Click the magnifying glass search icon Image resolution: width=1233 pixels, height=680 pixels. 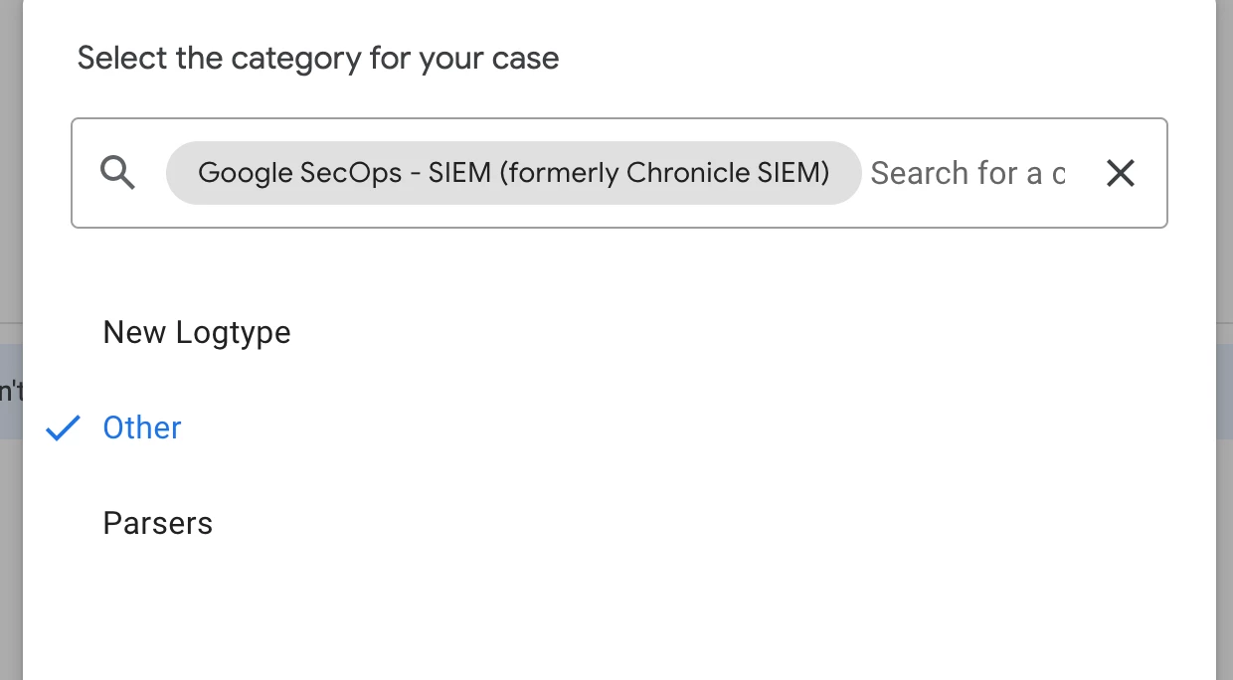pyautogui.click(x=118, y=173)
